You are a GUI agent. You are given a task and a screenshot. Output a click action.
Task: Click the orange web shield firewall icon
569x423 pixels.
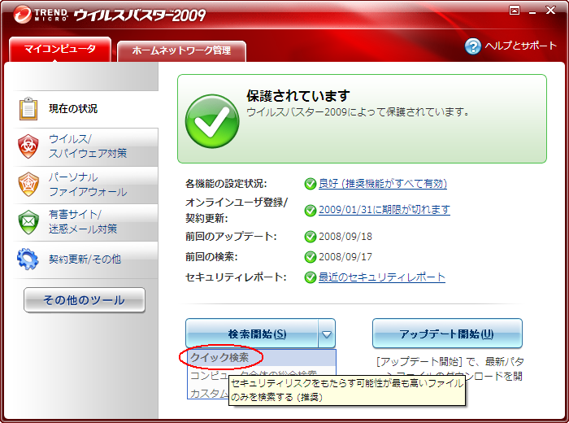[x=28, y=184]
